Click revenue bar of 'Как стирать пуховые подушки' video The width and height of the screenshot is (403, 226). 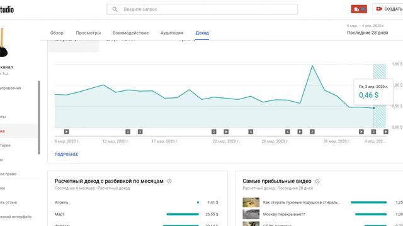click(368, 202)
